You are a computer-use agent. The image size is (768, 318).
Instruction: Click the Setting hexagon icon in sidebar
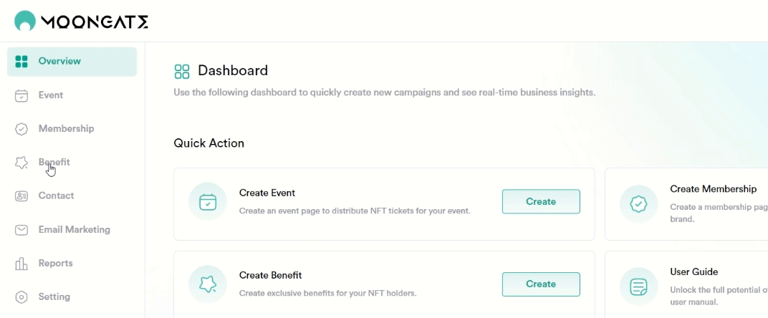(x=21, y=297)
